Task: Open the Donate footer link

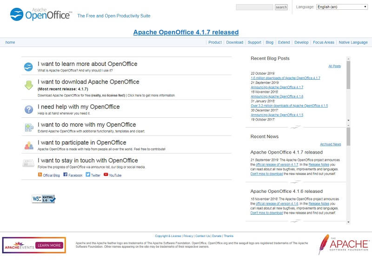Action: (x=217, y=236)
